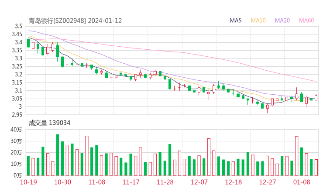
Task: Select the 3.2 price axis label
Action: (18, 74)
